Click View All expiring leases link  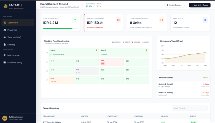point(205,78)
